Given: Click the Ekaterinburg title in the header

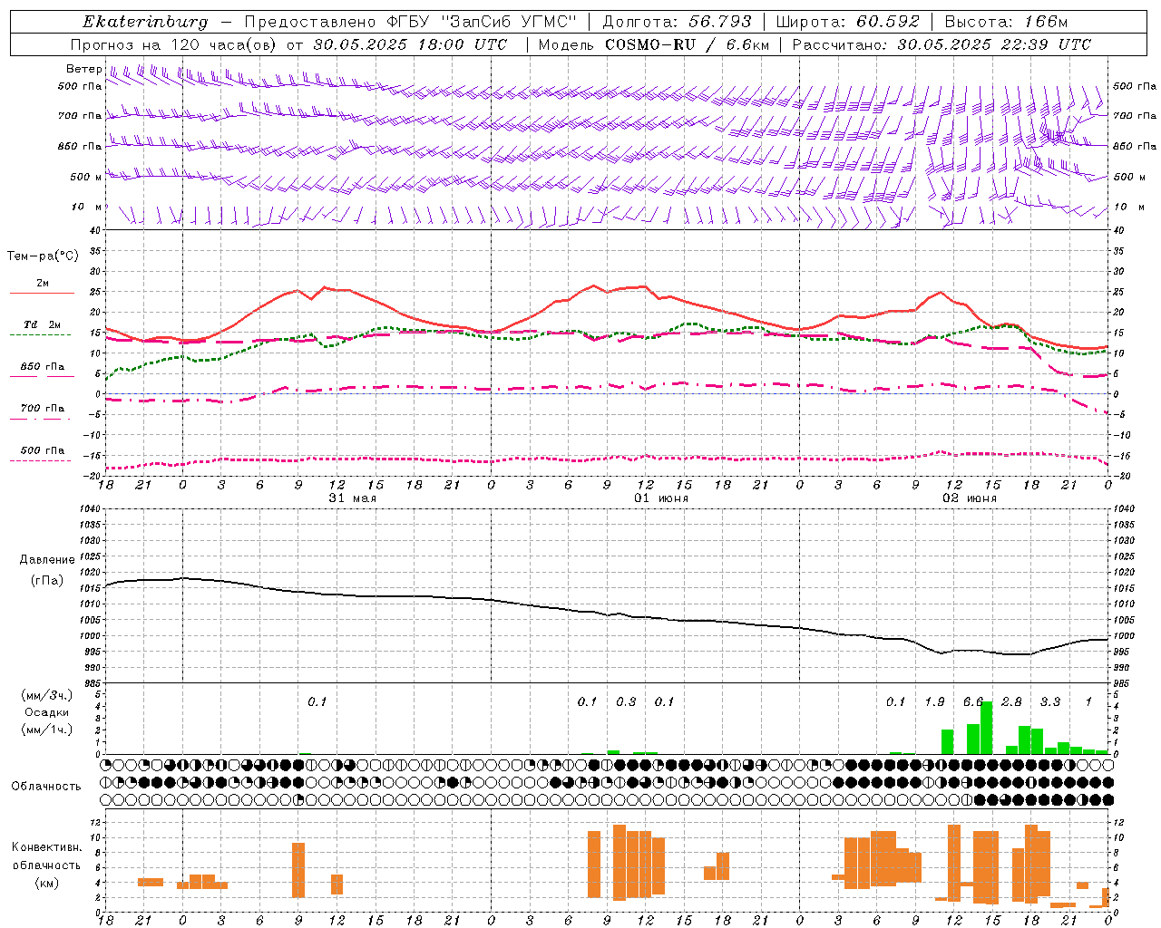Looking at the screenshot, I should click(145, 22).
